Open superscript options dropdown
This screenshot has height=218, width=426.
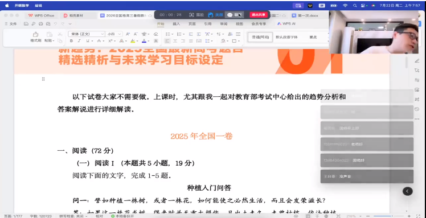coord(114,41)
